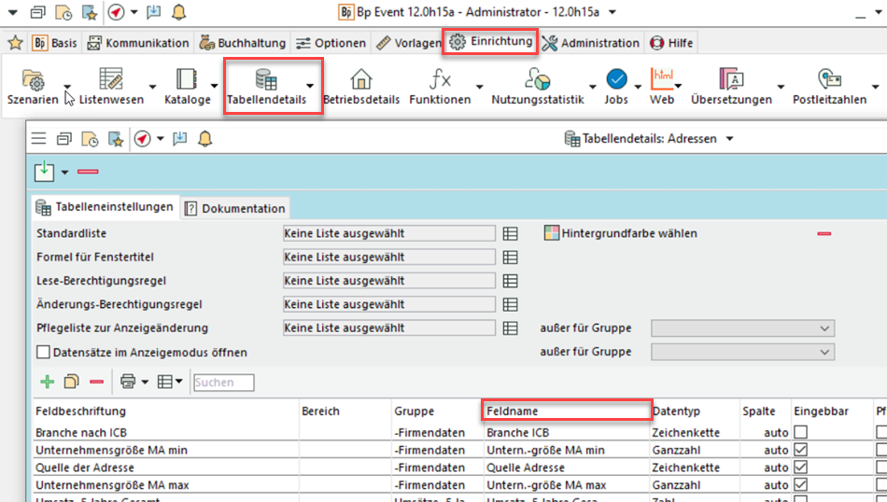Click the print icon in field toolbar
The width and height of the screenshot is (887, 502).
[127, 382]
